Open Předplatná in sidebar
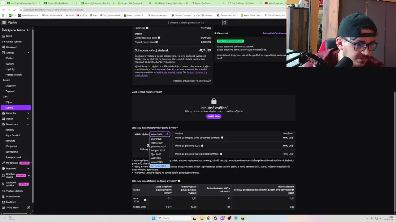 tap(11, 146)
